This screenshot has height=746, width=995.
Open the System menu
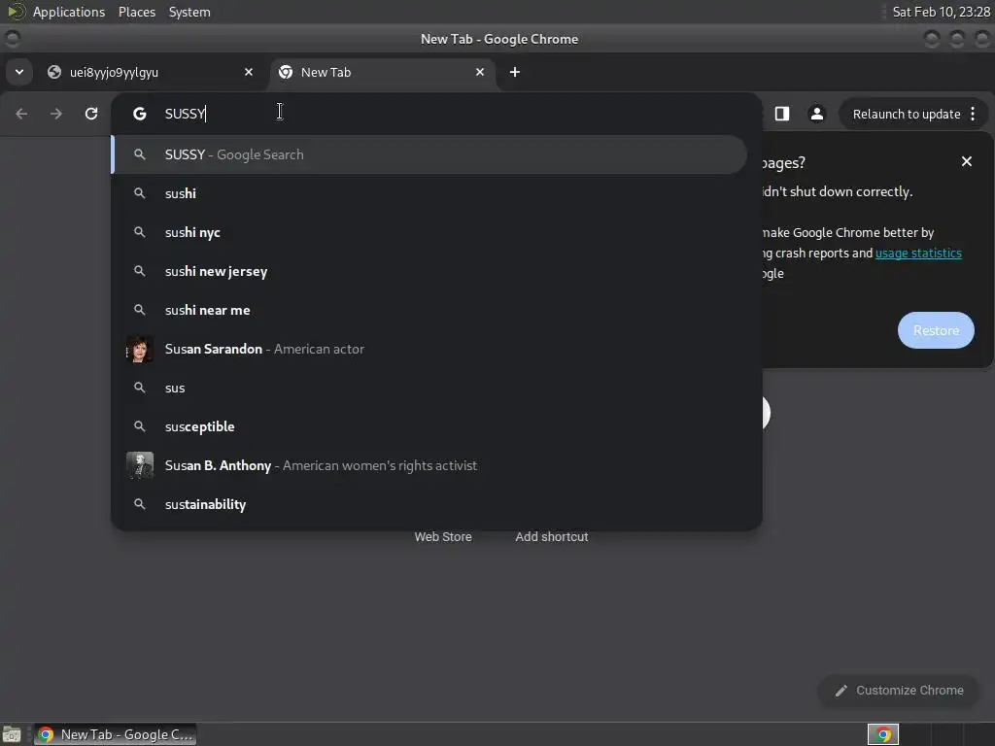point(189,12)
